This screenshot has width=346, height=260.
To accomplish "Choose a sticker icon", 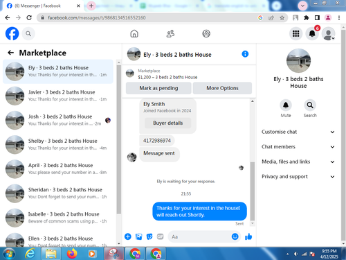I will click(x=149, y=236).
